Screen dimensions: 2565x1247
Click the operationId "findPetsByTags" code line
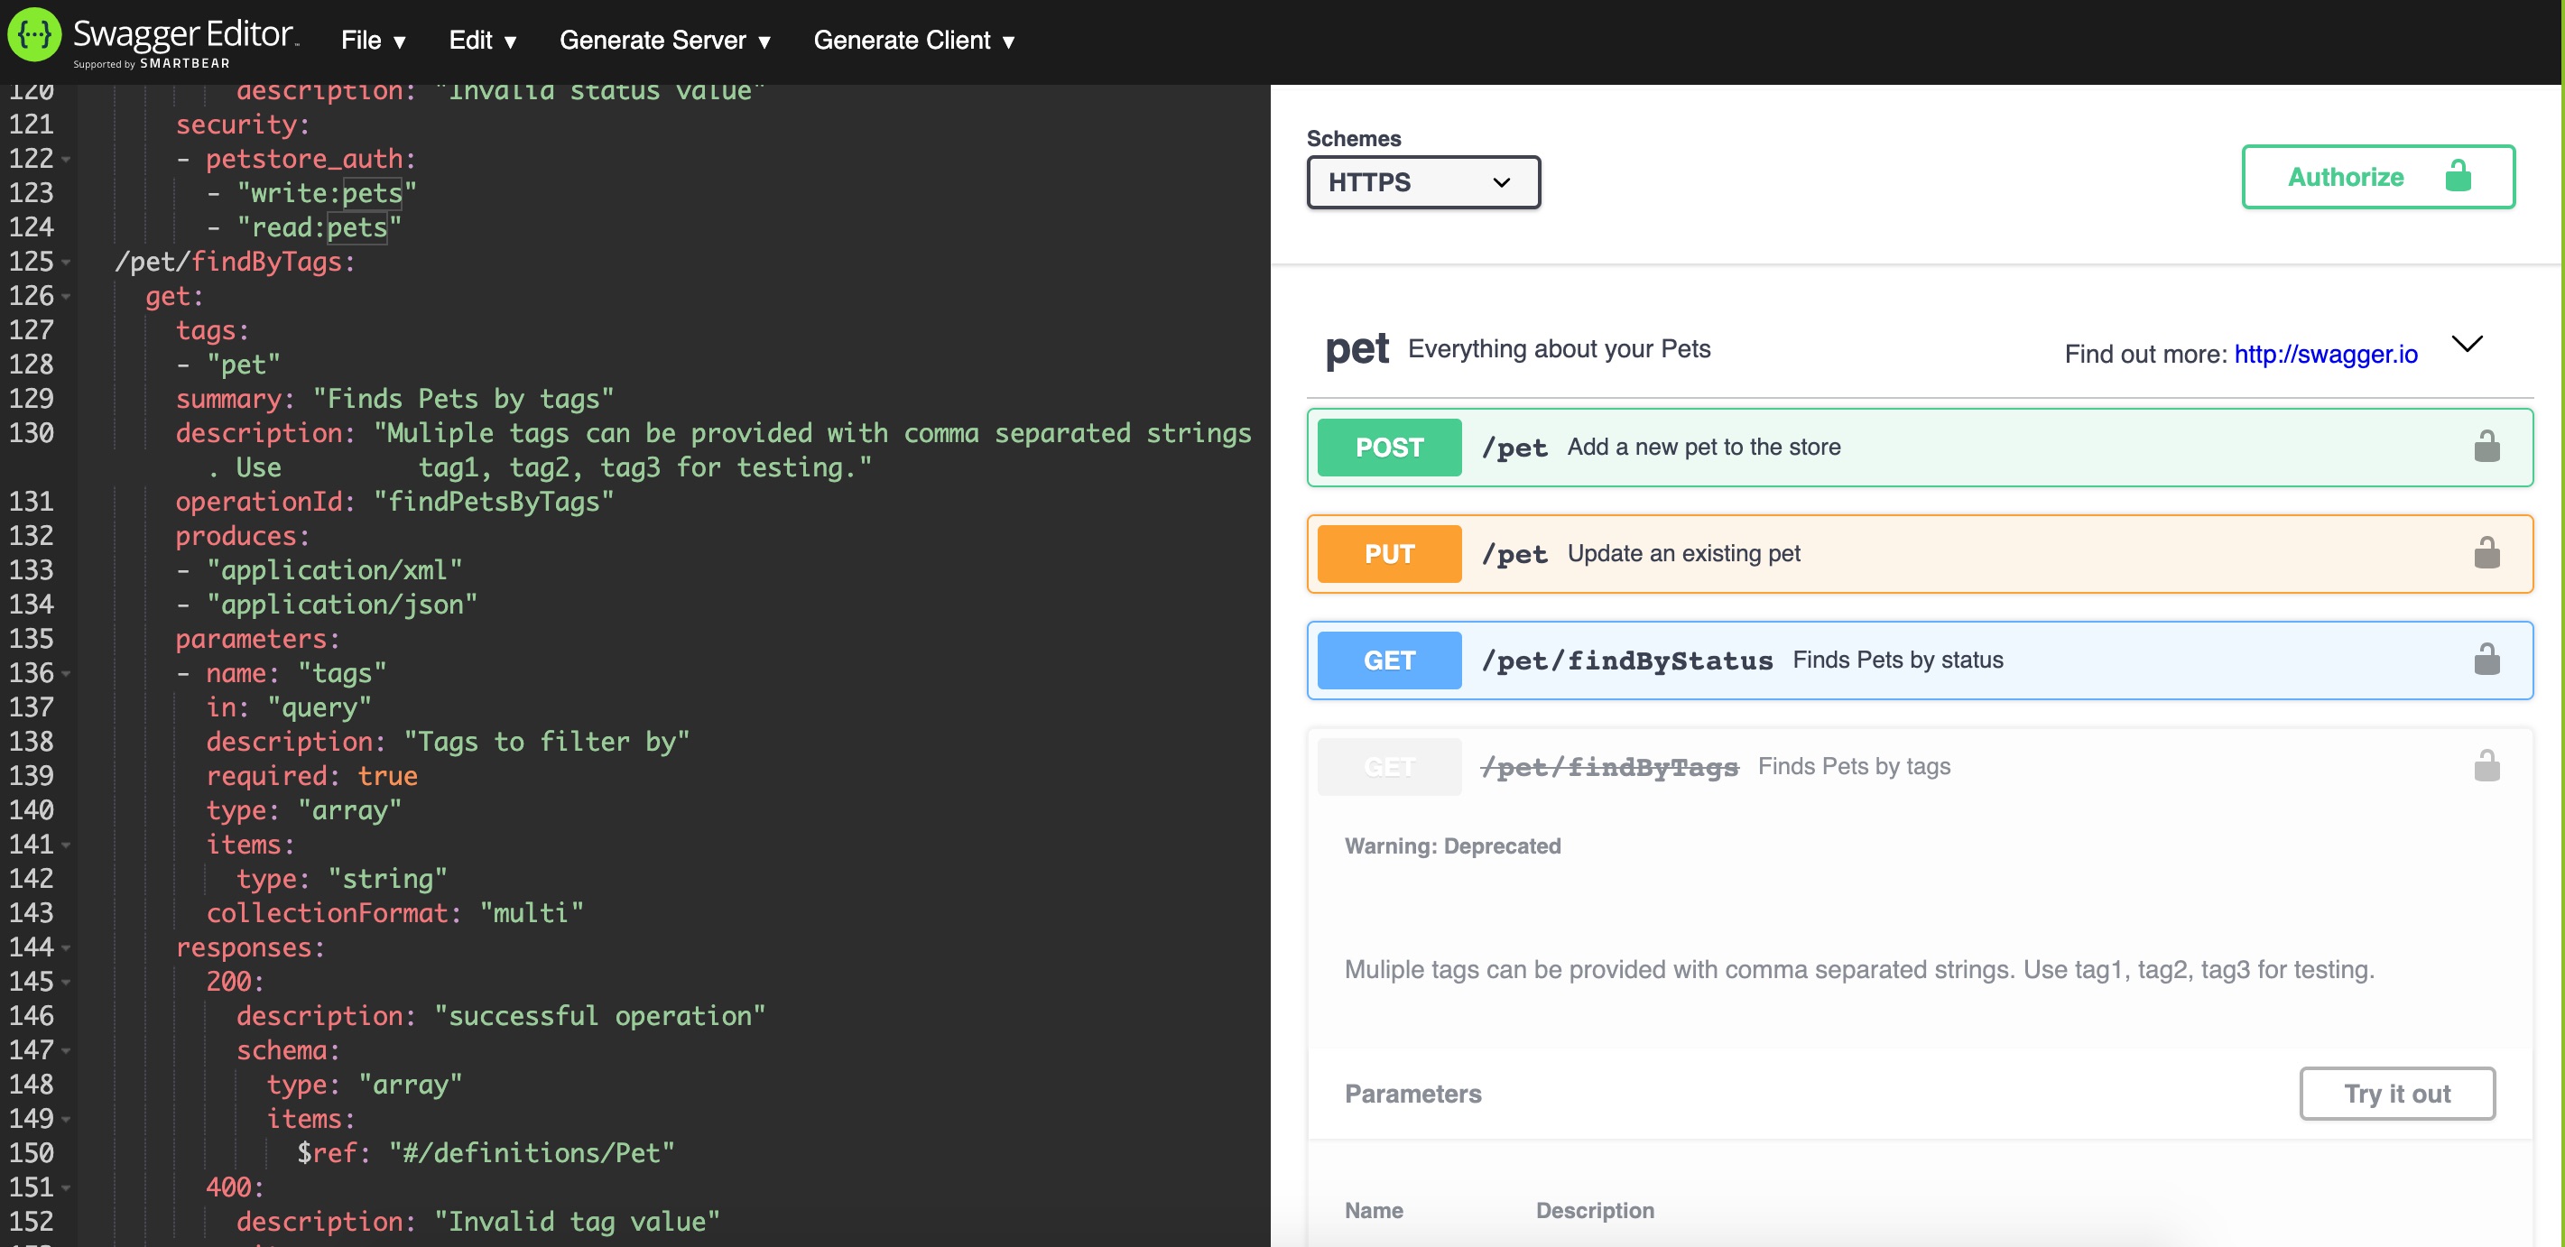point(394,502)
